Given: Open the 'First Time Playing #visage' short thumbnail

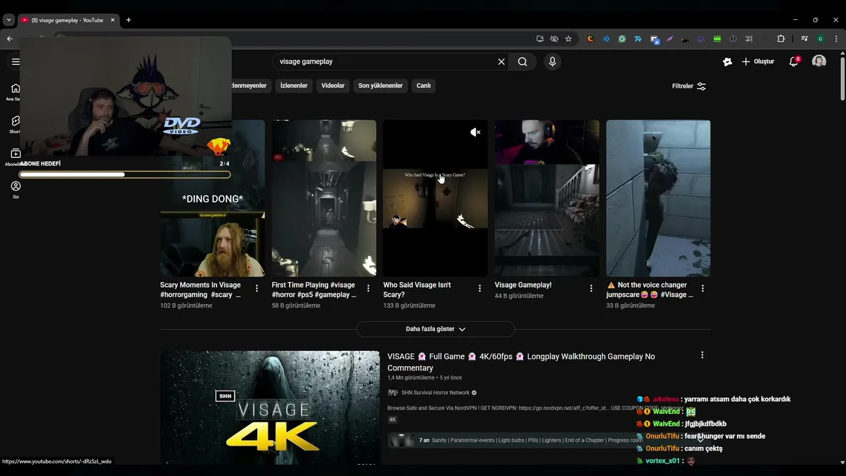Looking at the screenshot, I should tap(324, 198).
